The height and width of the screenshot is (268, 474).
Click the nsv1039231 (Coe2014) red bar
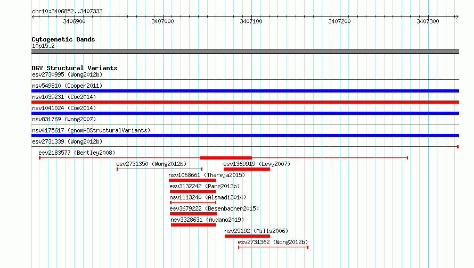coord(245,102)
